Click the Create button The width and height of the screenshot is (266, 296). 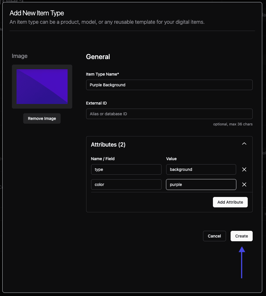[241, 236]
